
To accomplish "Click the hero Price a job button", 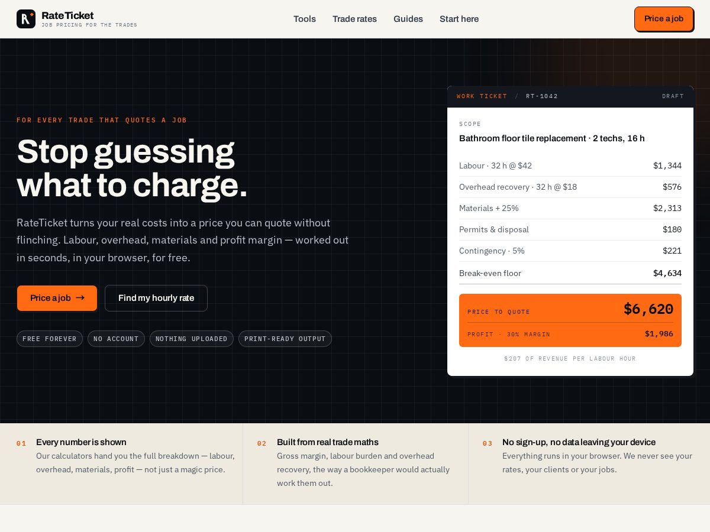I will click(x=57, y=298).
